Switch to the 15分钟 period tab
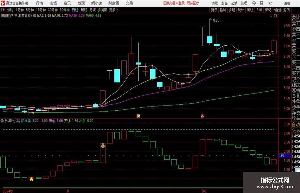Image resolution: width=300 pixels, height=193 pixels. pyautogui.click(x=41, y=10)
